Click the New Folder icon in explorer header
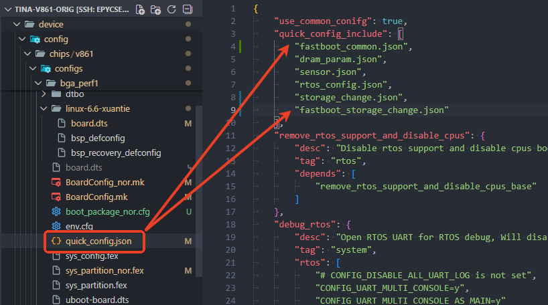Image resolution: width=548 pixels, height=305 pixels. click(x=155, y=9)
